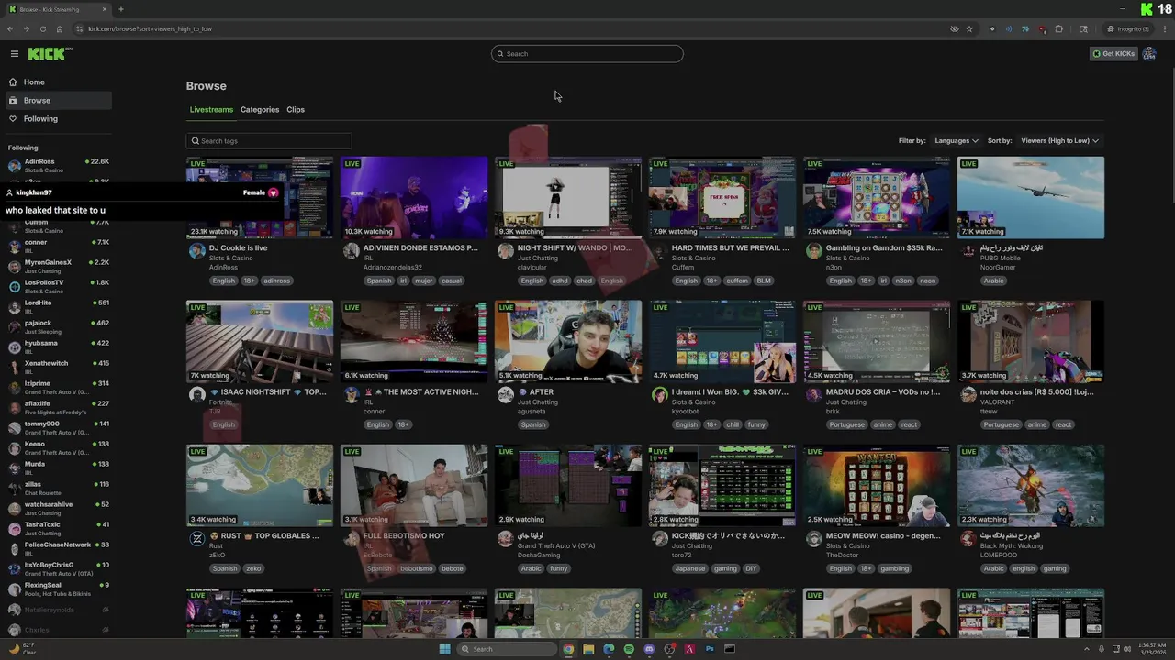Click the gambling tag under MEOW MEOW casino
This screenshot has width=1175, height=660.
click(x=895, y=569)
